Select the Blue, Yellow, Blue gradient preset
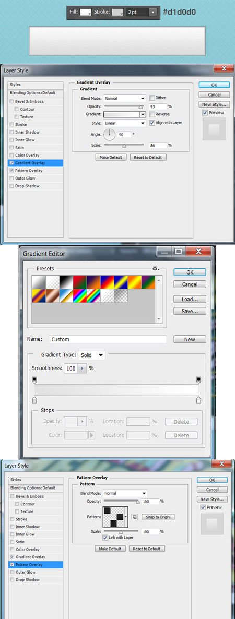Viewport: 235px width, 619px height. (x=121, y=282)
